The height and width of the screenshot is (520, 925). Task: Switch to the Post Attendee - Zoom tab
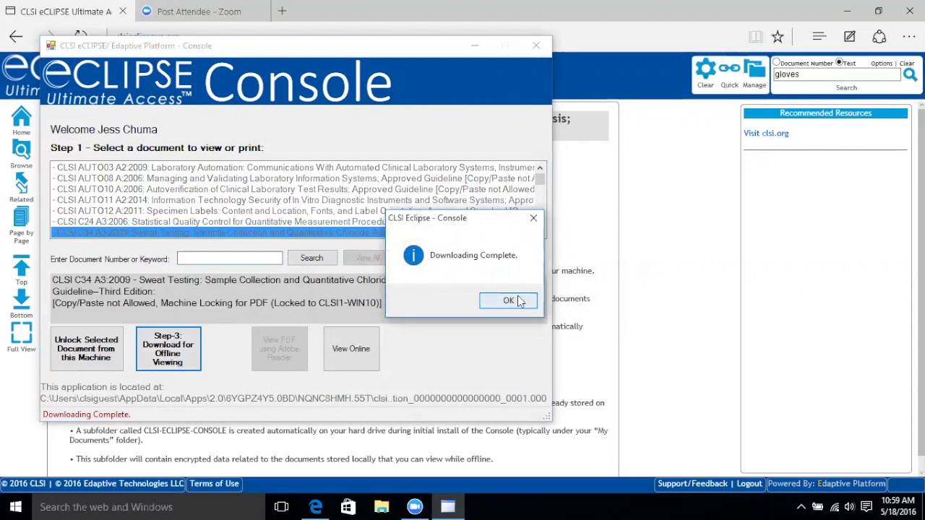tap(199, 12)
